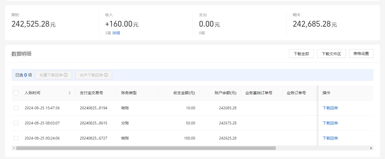Click 批量下载回单 button
The image size is (385, 159).
(x=51, y=75)
